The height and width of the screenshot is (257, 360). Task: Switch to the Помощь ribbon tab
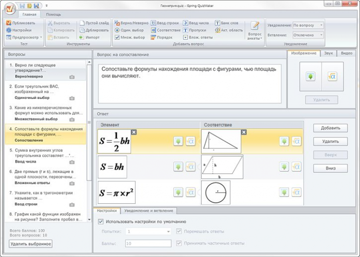(x=53, y=14)
